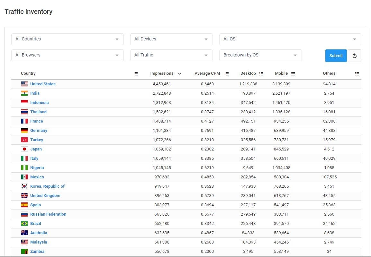Viewport: 371px width, 257px height.
Task: Click the Japan flag icon
Action: click(x=24, y=149)
